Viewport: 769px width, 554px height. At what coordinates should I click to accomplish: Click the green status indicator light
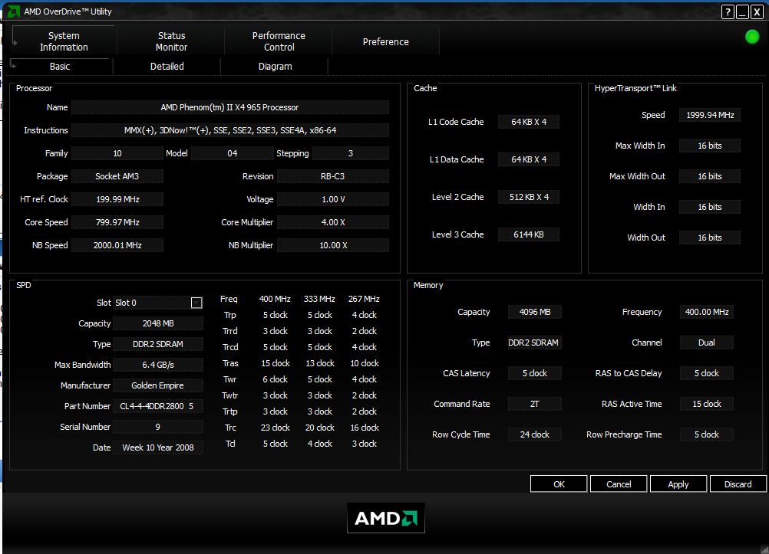click(x=752, y=37)
